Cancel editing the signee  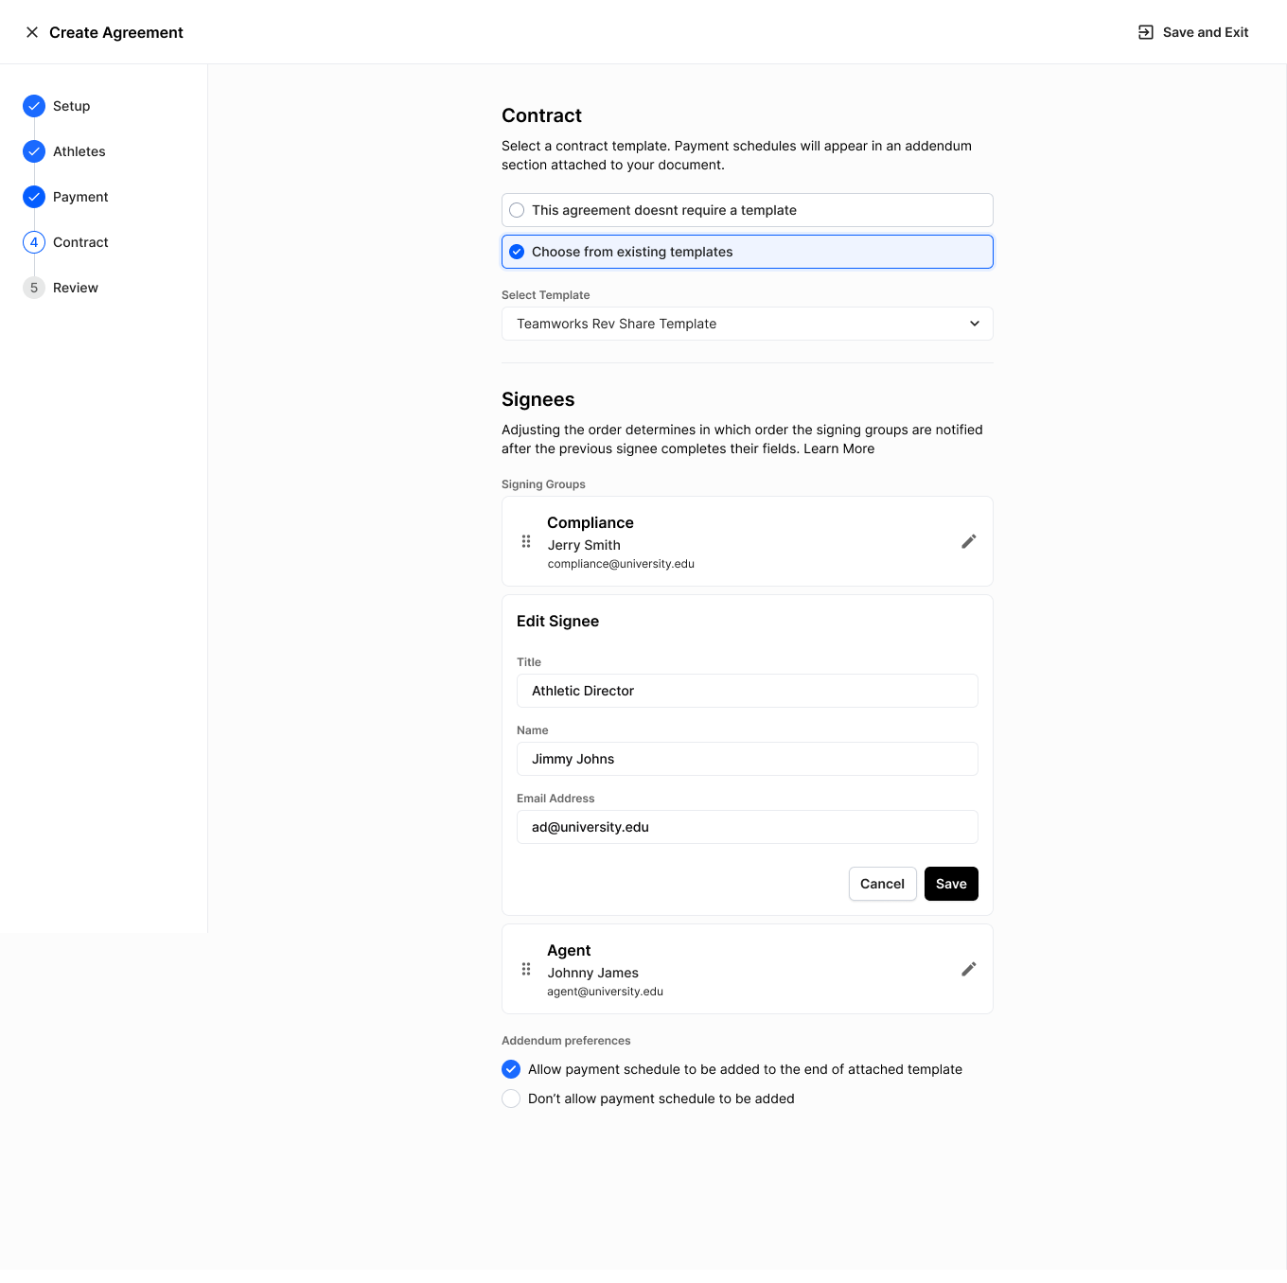(883, 884)
